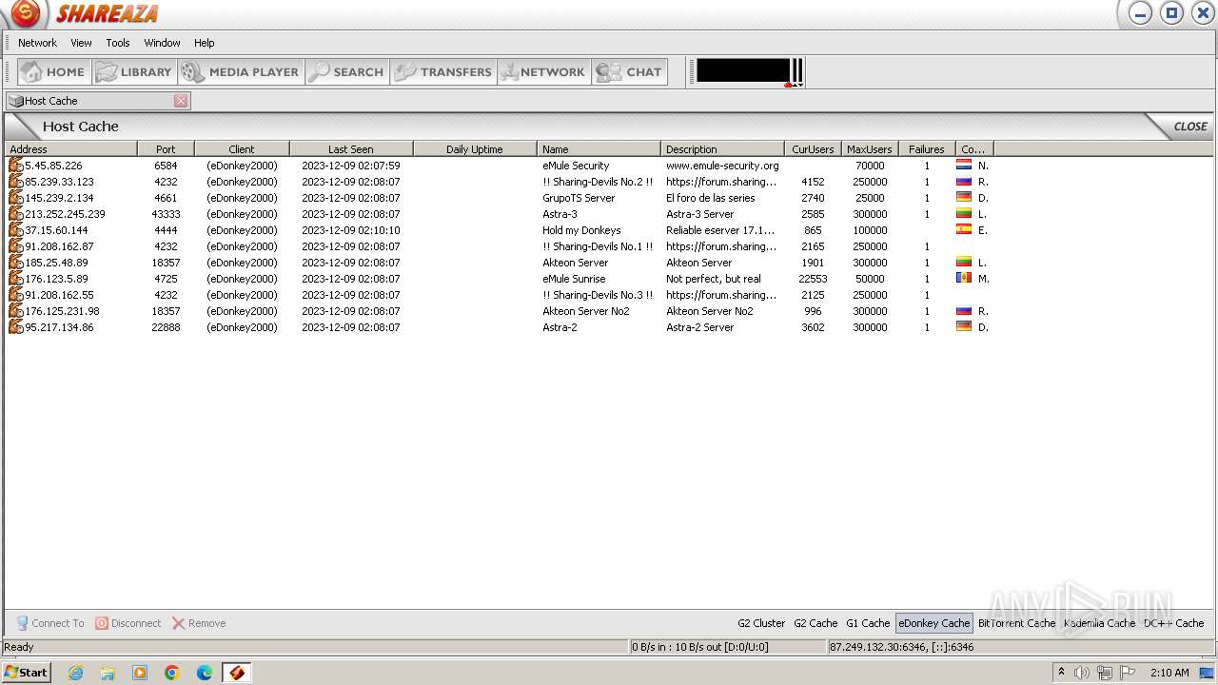Open the Home toolbar button

point(54,71)
